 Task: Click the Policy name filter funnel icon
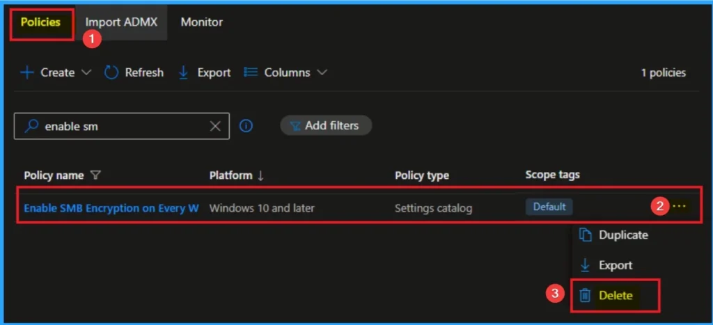[95, 175]
